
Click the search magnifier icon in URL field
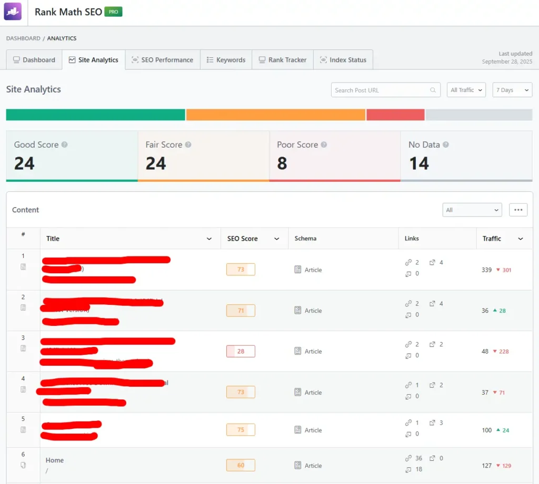(433, 90)
